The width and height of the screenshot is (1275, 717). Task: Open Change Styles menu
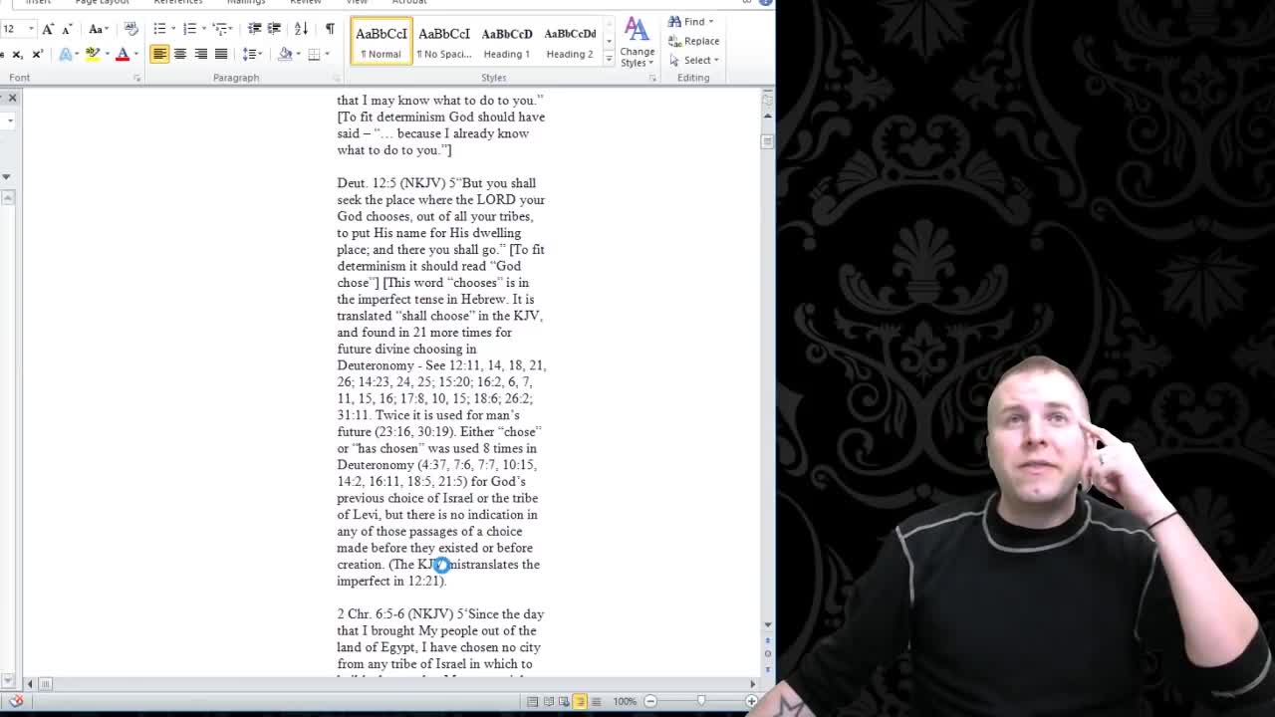pos(637,42)
